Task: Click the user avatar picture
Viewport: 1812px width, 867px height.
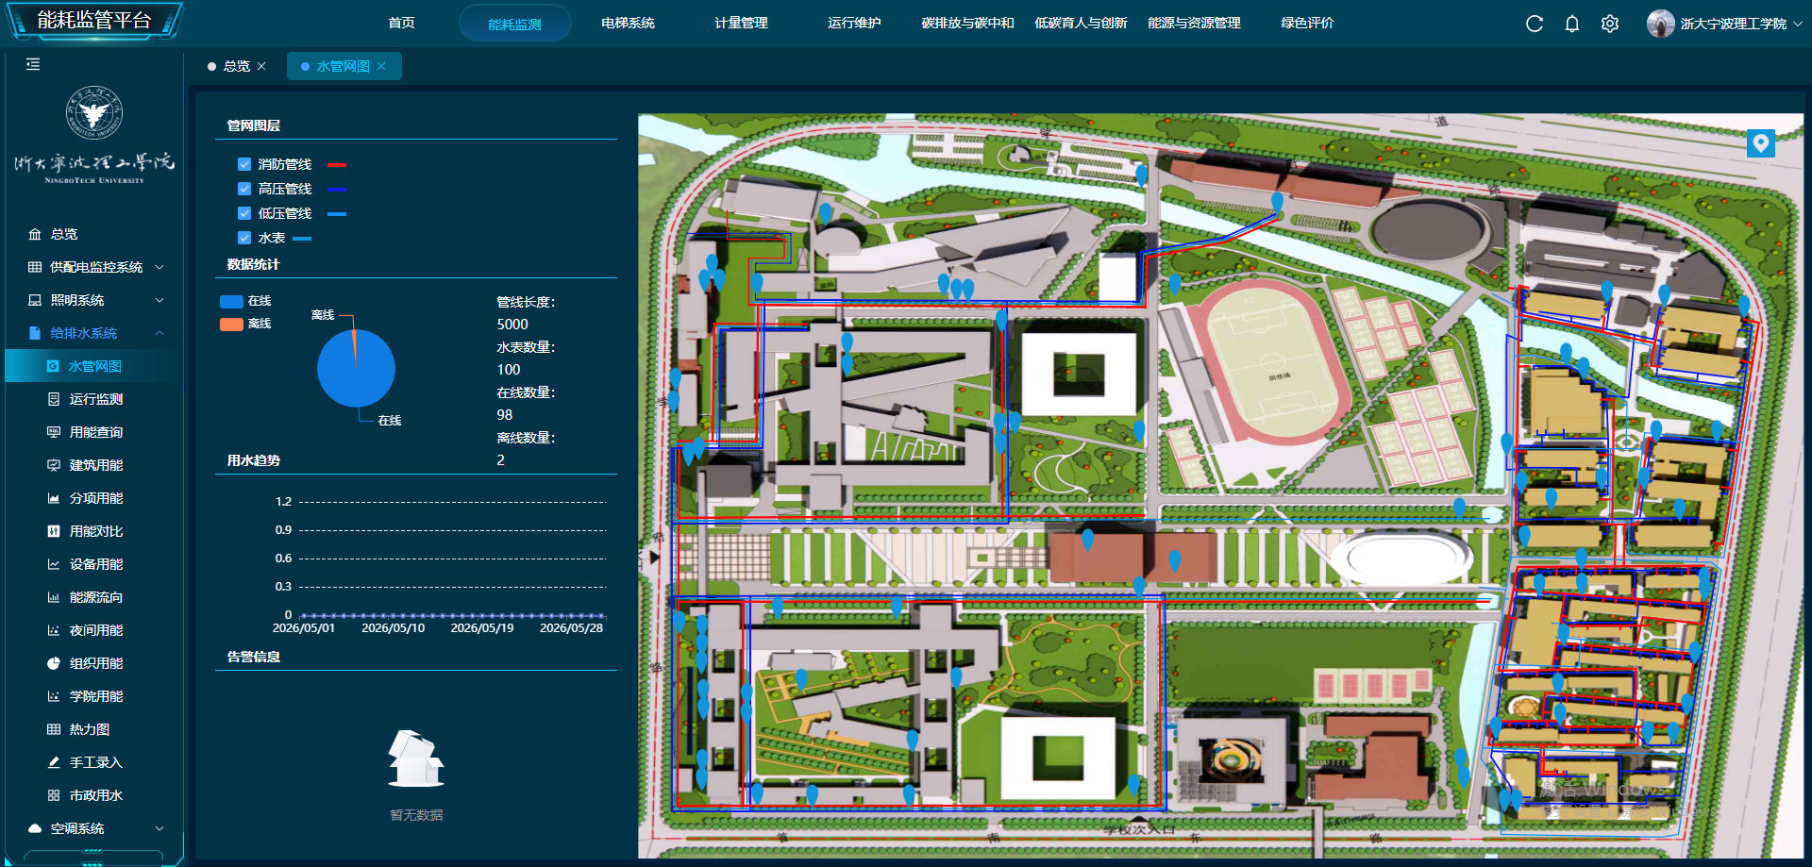Action: click(1660, 24)
